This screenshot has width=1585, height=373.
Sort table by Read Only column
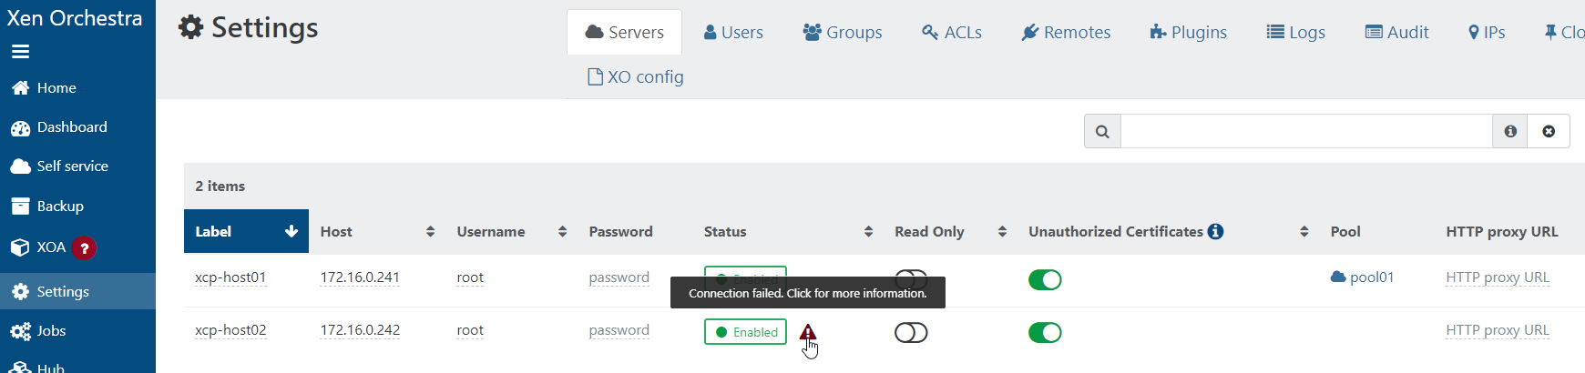tap(950, 232)
